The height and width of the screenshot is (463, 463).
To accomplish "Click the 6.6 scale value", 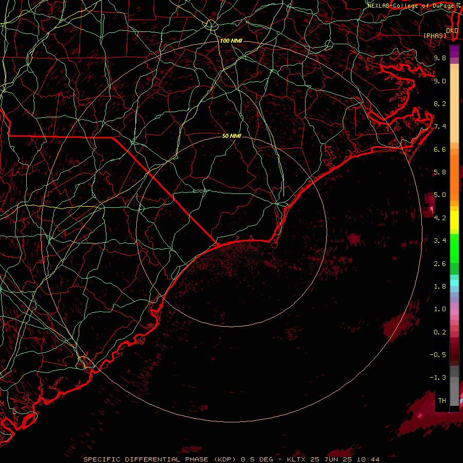I will point(440,149).
